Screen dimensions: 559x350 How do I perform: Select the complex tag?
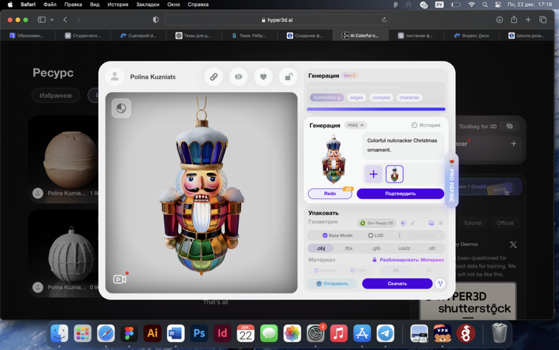pyautogui.click(x=381, y=98)
